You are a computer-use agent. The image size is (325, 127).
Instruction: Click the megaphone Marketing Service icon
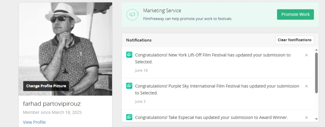[132, 15]
